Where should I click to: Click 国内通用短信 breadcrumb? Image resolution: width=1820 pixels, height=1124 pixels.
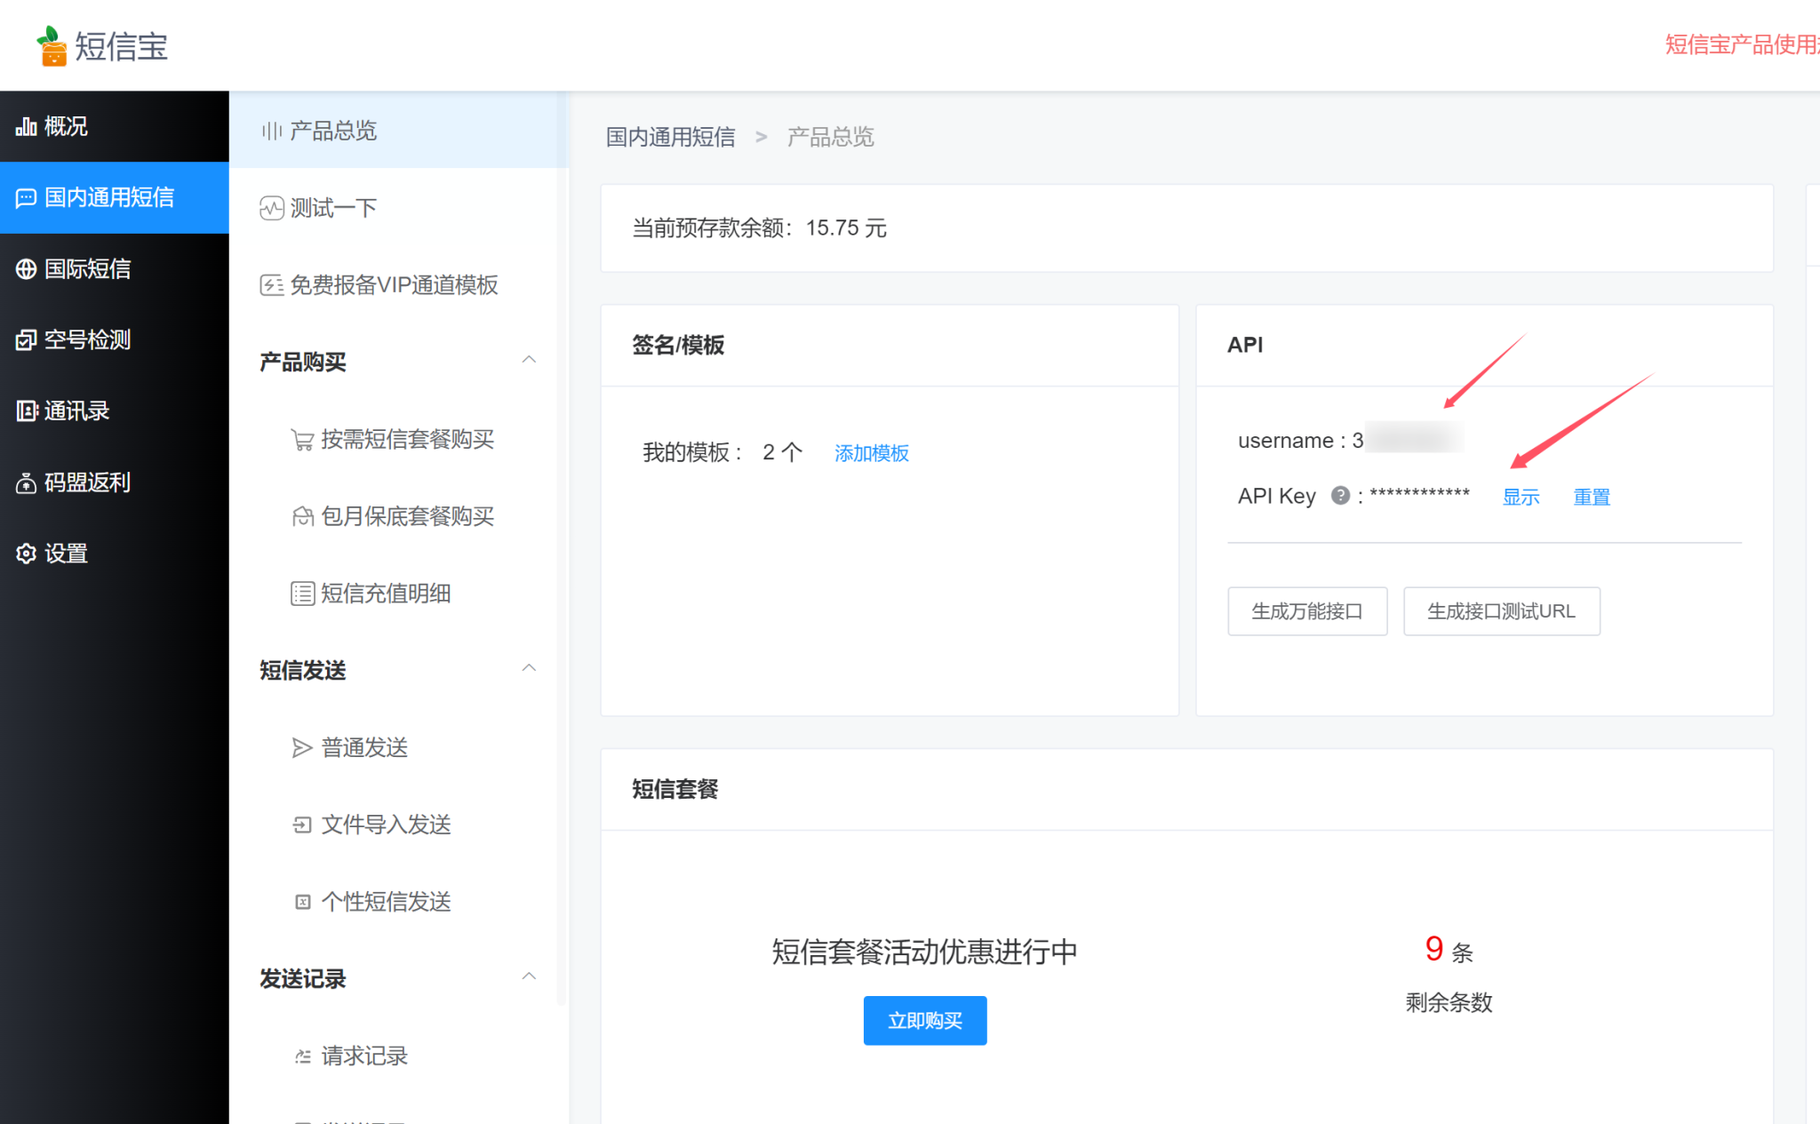click(670, 137)
